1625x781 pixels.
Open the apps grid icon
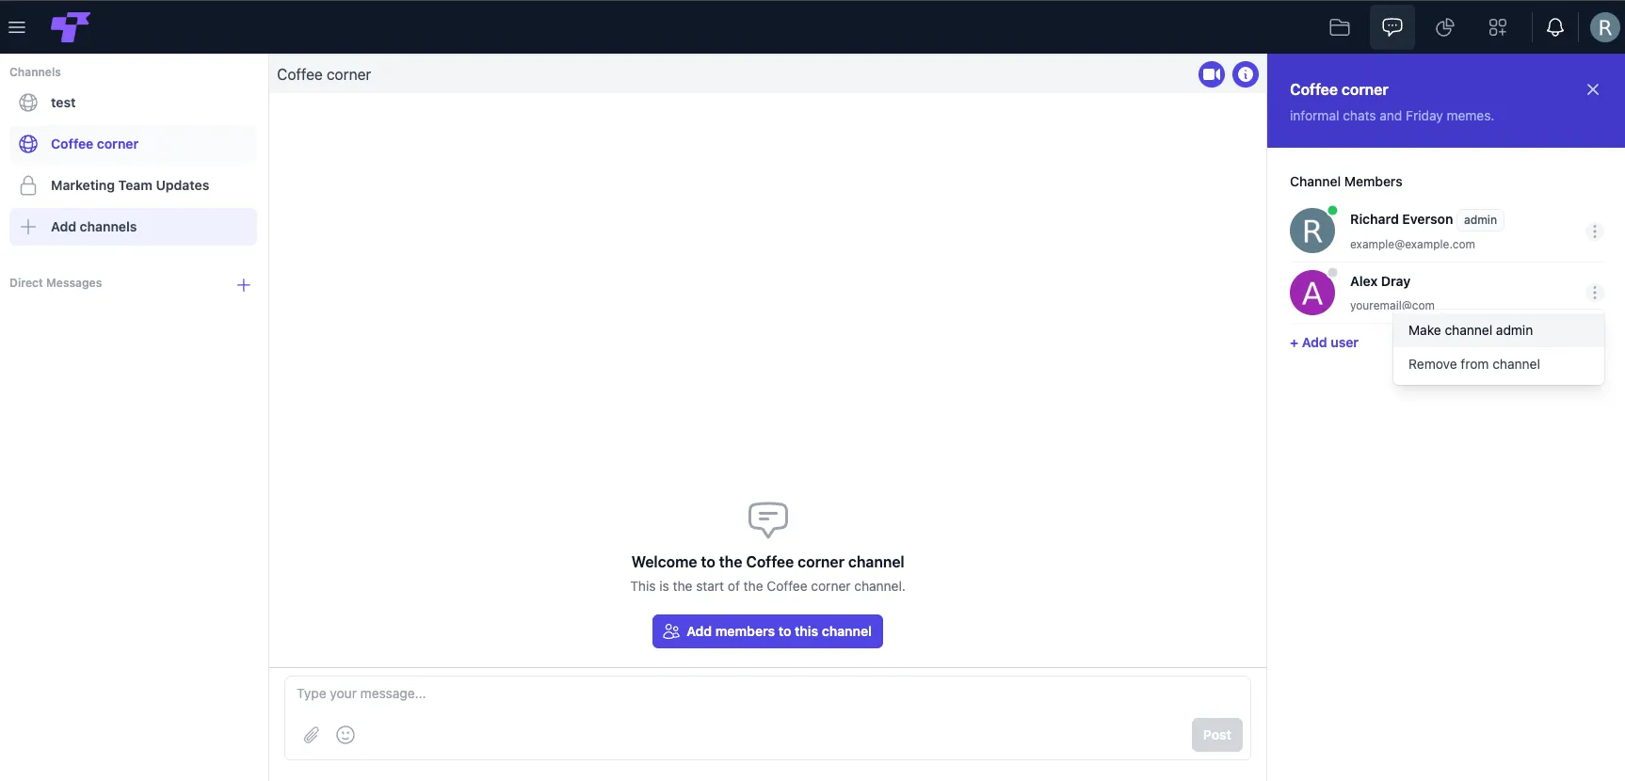(1498, 27)
